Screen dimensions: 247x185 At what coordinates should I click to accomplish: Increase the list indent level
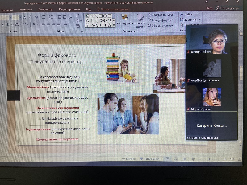(64, 17)
